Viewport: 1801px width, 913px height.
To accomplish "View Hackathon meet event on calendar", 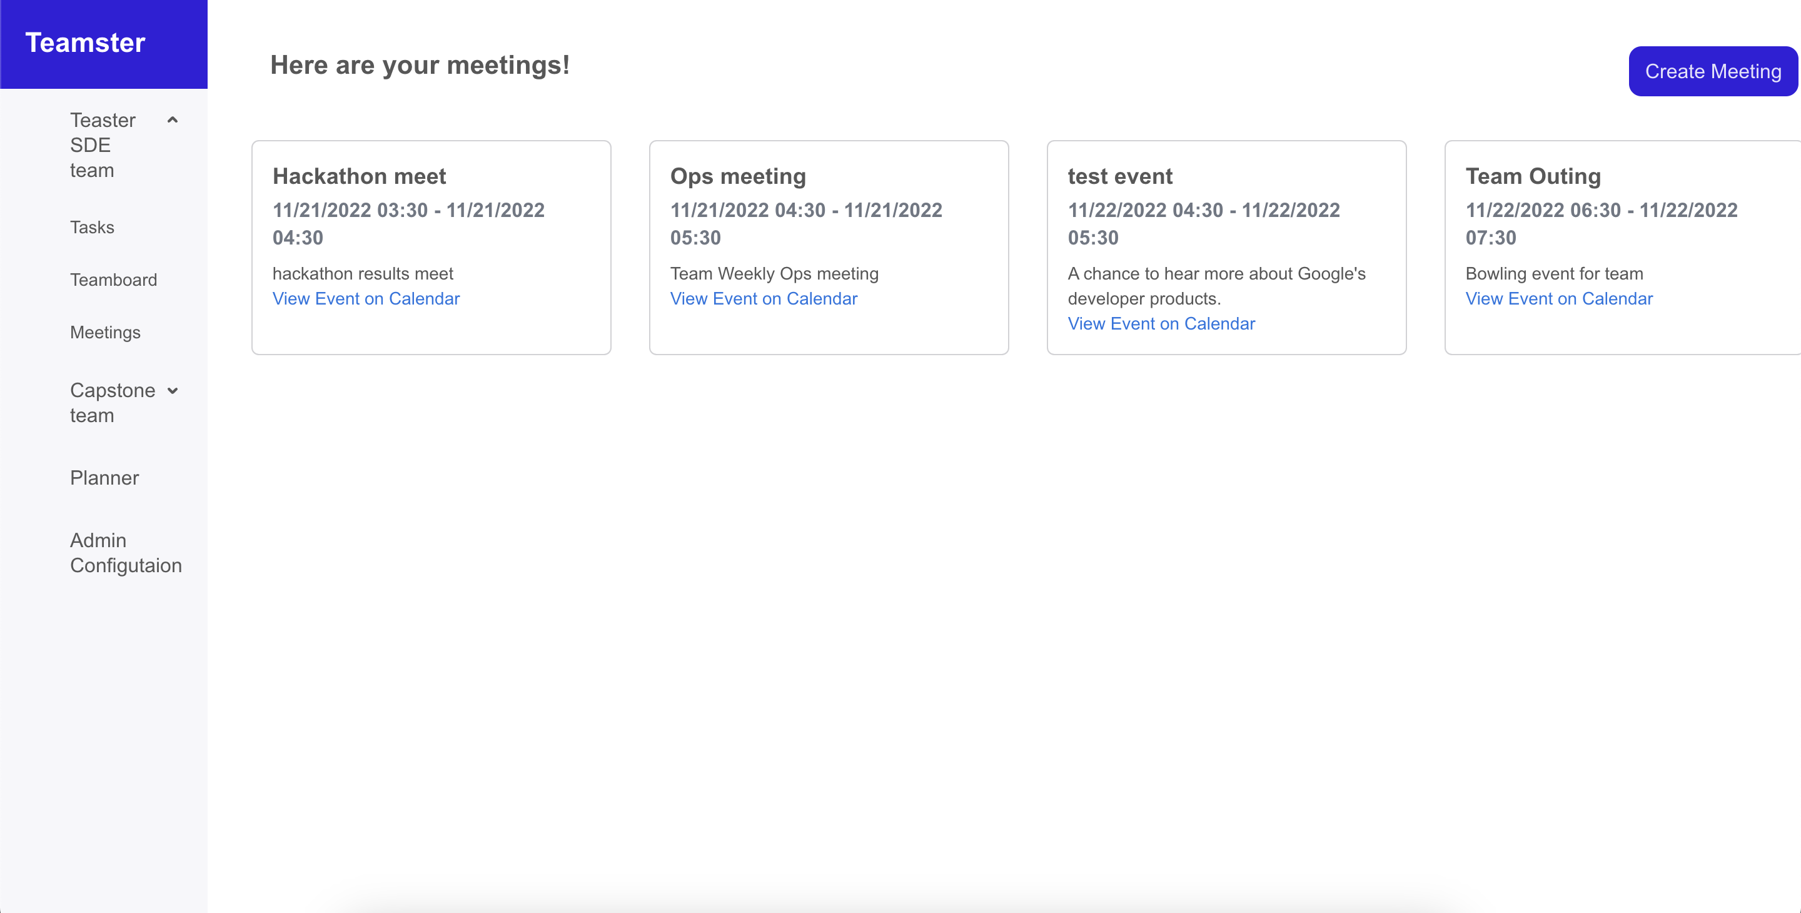I will 366,298.
